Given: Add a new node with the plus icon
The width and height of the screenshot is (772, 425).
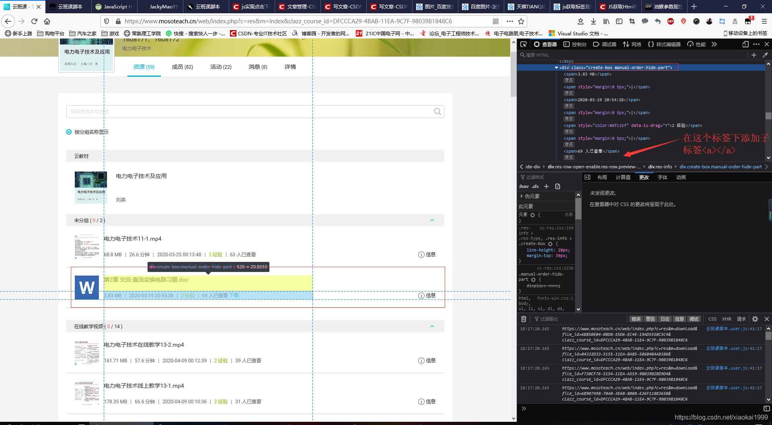Looking at the screenshot, I should 754,55.
